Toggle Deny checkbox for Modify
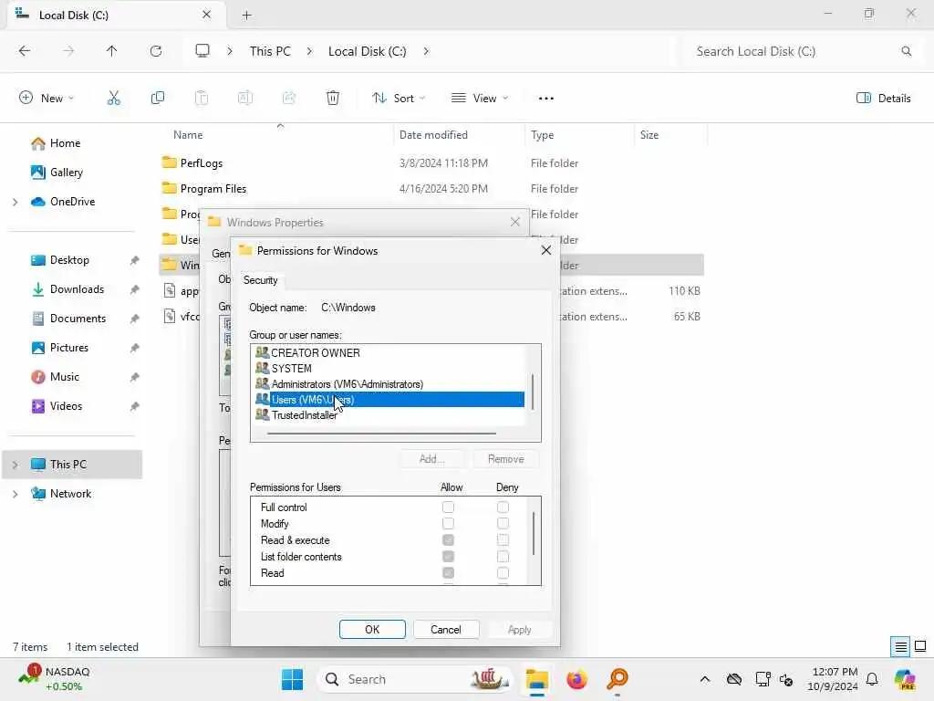934x701 pixels. pos(503,523)
